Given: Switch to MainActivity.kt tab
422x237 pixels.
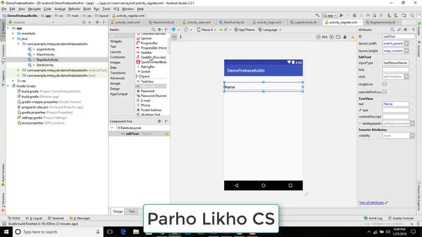Looking at the screenshot, I should pos(163,22).
